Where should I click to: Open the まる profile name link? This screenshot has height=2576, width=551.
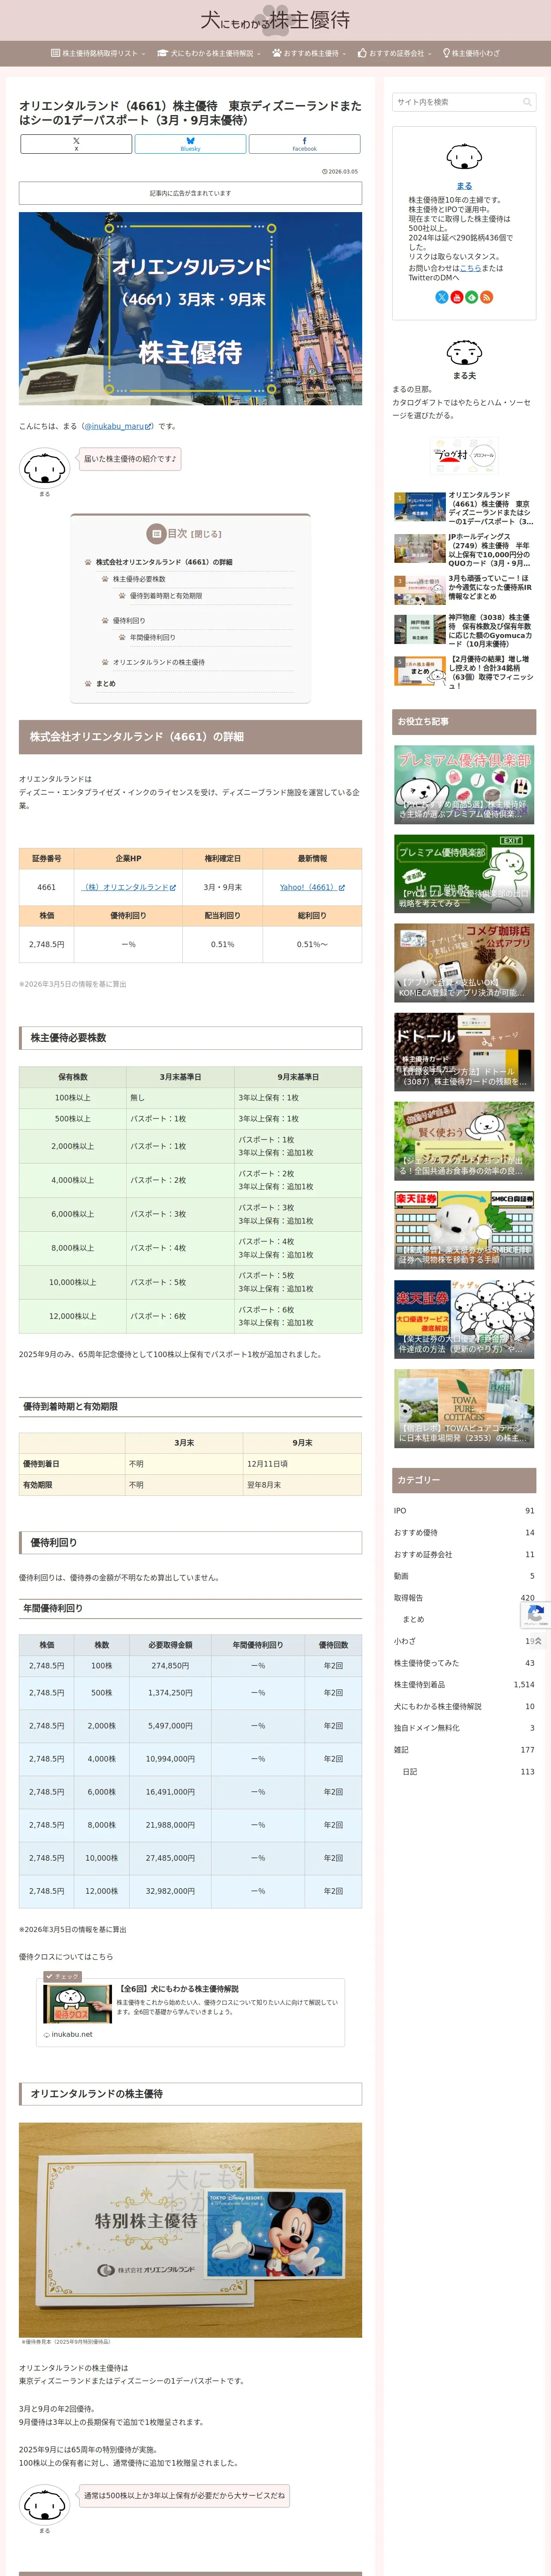464,186
